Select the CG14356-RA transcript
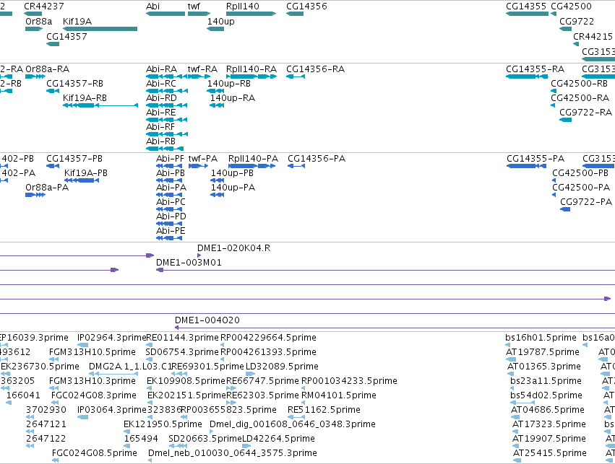 296,76
